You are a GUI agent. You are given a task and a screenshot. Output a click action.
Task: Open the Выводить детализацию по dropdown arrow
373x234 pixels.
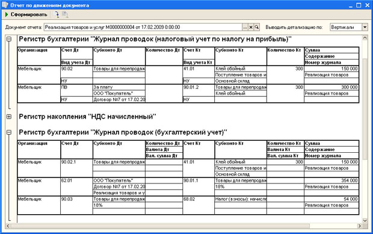(365, 27)
